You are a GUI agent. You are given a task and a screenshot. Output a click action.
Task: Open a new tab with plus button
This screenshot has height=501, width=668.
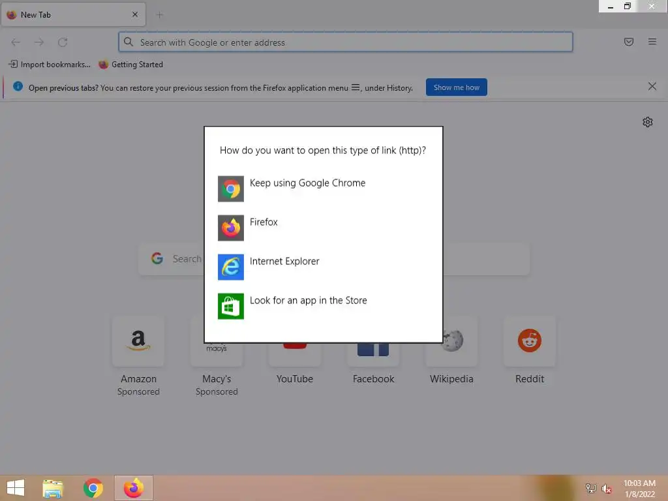pyautogui.click(x=159, y=15)
